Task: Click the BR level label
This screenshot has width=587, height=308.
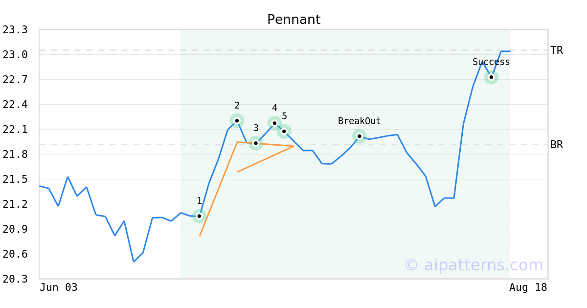Action: coord(557,145)
